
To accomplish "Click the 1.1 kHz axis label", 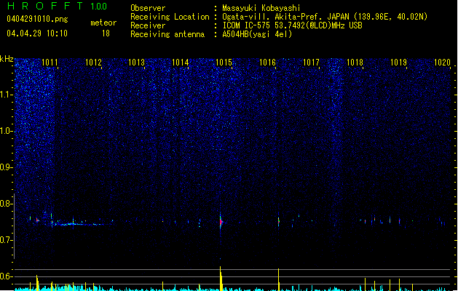I will [6, 95].
